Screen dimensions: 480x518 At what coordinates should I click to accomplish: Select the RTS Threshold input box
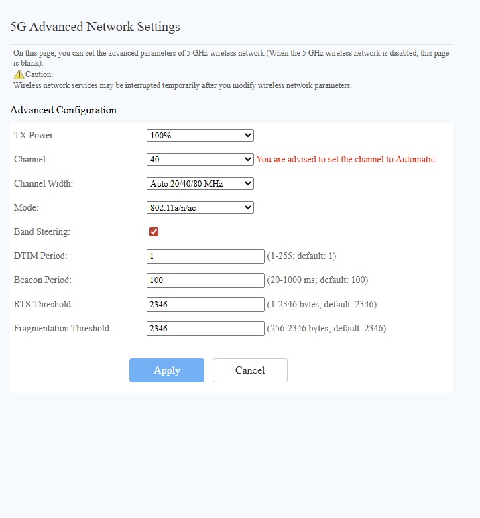coord(205,305)
